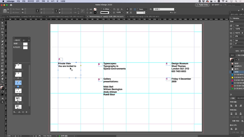Open Pages panel flyout menu

29,40
